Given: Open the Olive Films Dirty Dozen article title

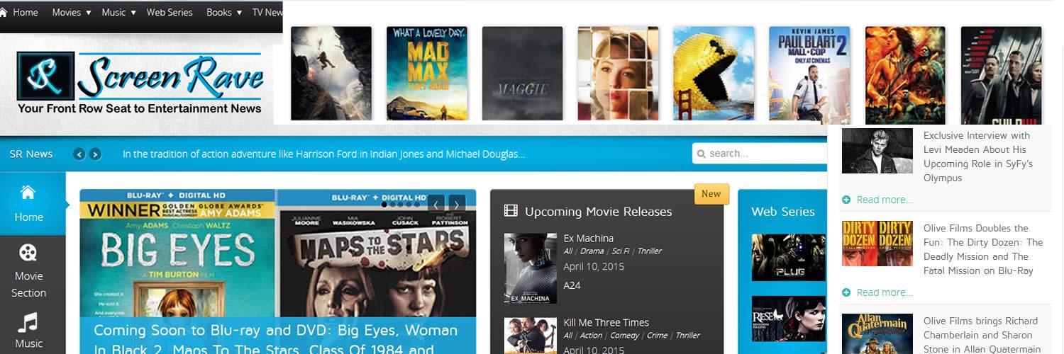Looking at the screenshot, I should 983,249.
